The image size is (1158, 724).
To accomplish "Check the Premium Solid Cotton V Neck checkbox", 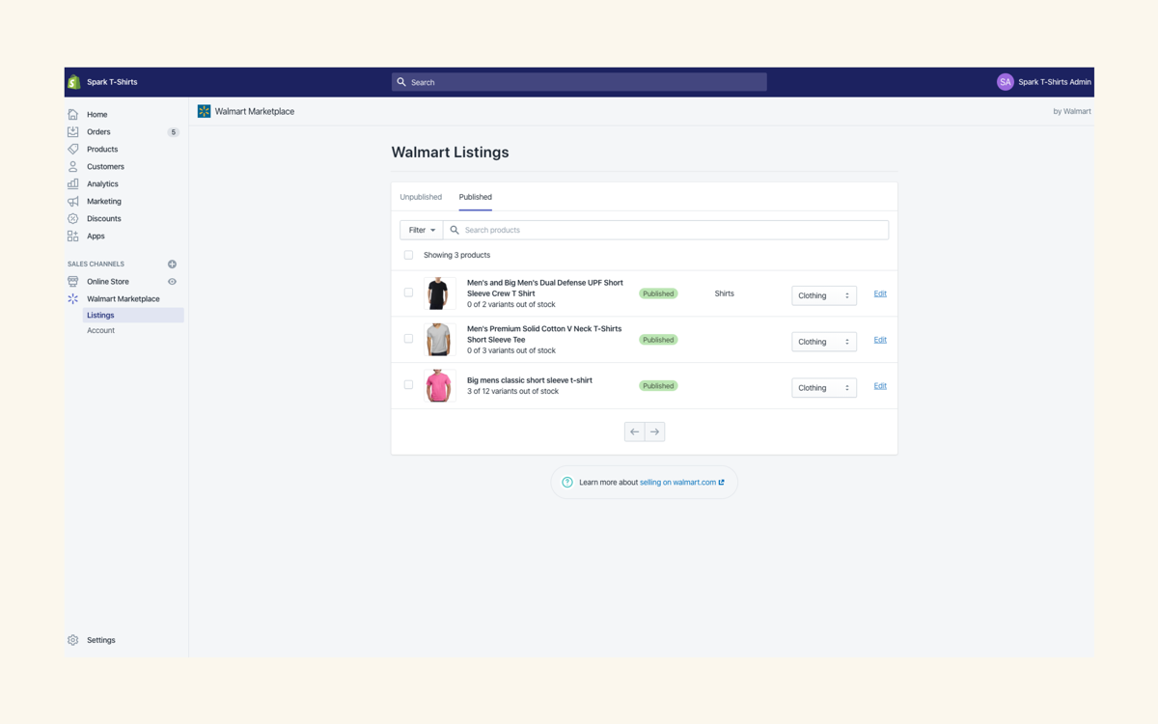I will pyautogui.click(x=408, y=339).
